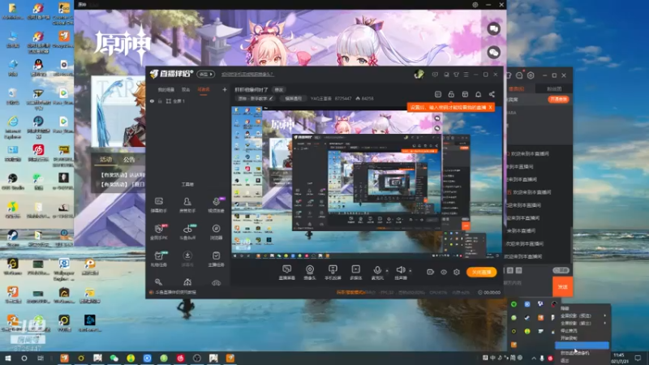The height and width of the screenshot is (365, 649).
Task: Toggle the lock on the 全屏1 source
Action: click(x=160, y=101)
